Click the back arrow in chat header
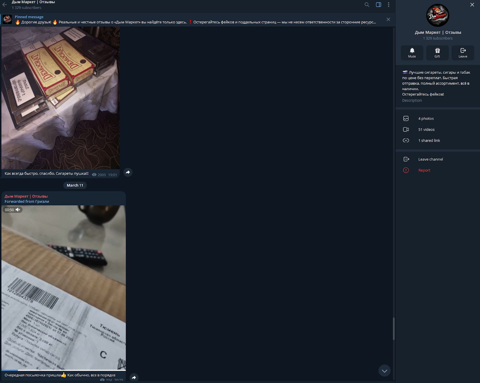Image resolution: width=480 pixels, height=383 pixels. pos(5,4)
